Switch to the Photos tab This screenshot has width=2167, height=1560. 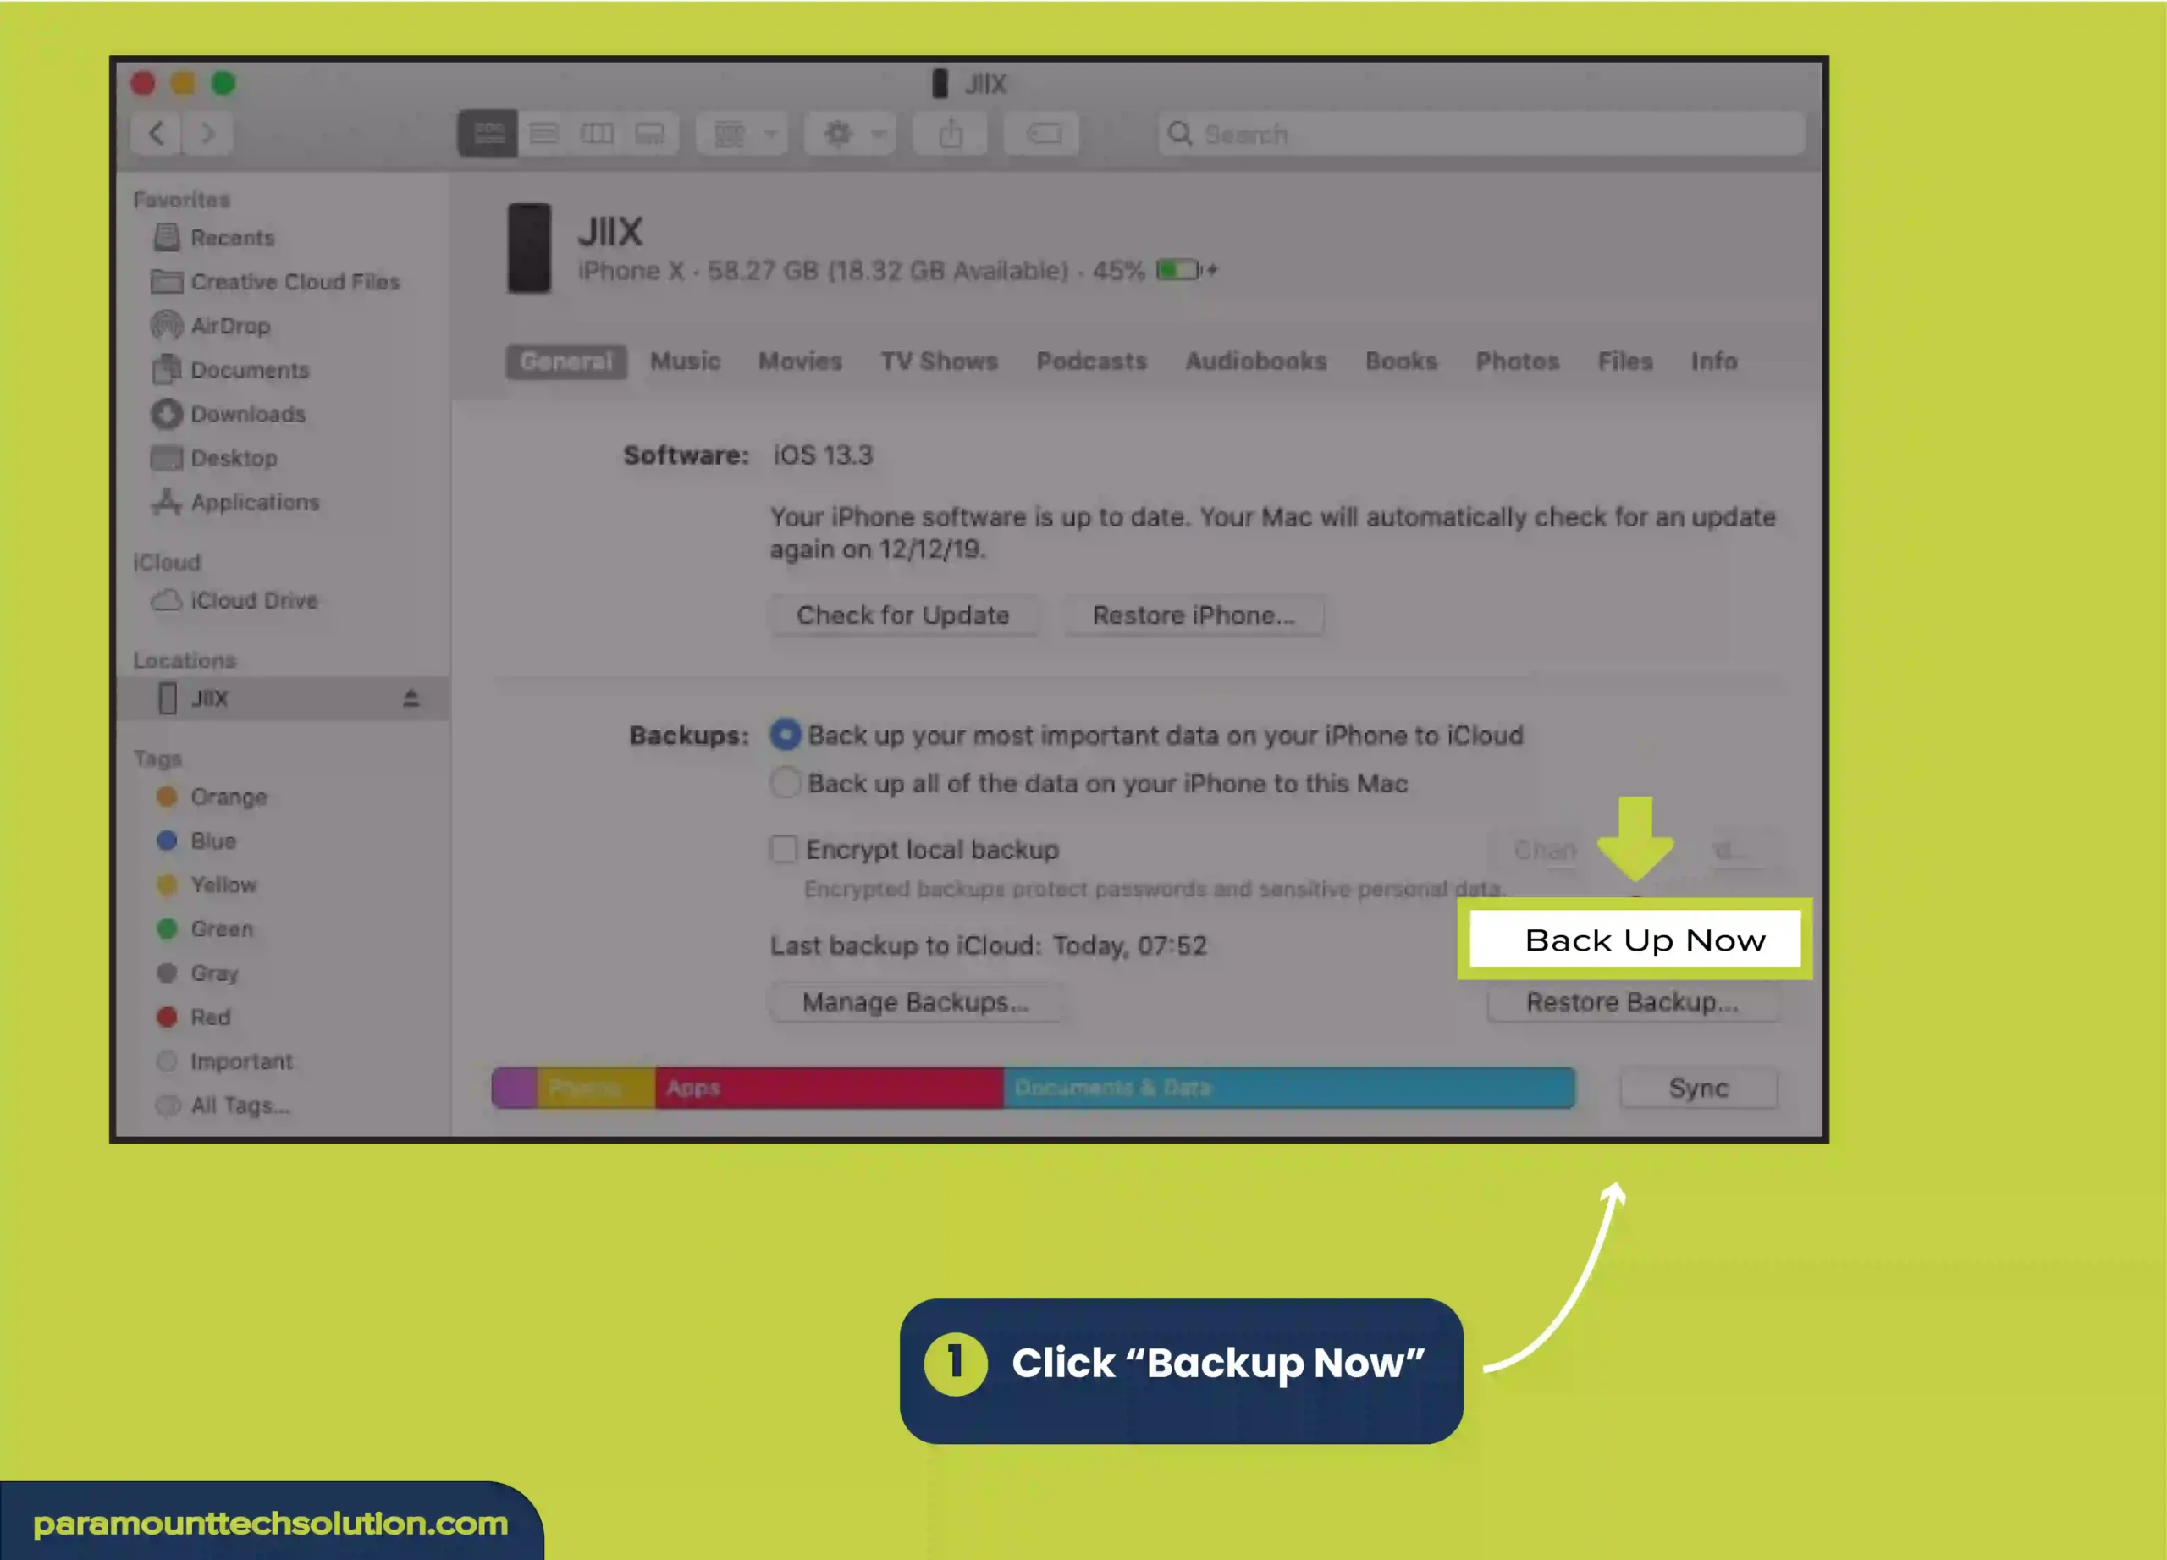coord(1518,360)
